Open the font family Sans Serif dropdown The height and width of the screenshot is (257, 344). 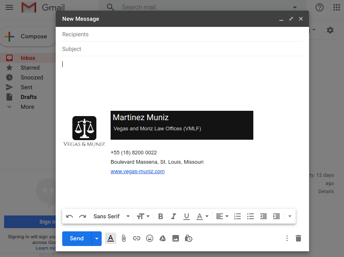(x=111, y=217)
